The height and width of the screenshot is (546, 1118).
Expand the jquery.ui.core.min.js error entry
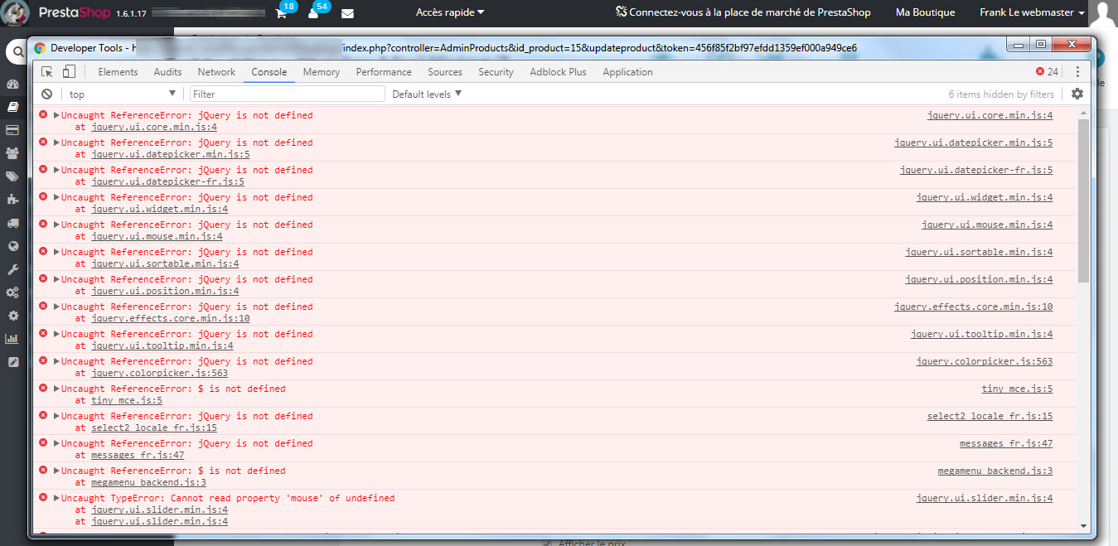56,115
